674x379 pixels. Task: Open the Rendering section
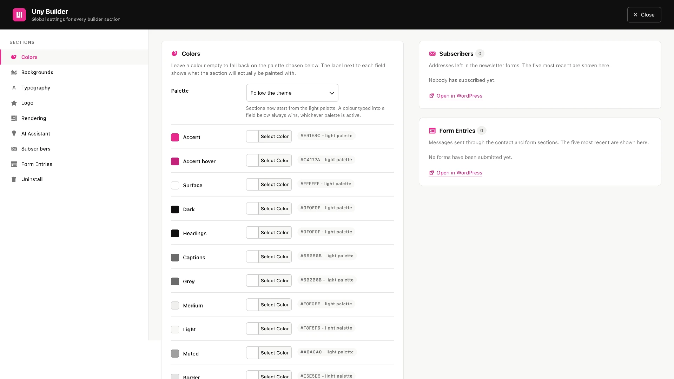[74, 118]
